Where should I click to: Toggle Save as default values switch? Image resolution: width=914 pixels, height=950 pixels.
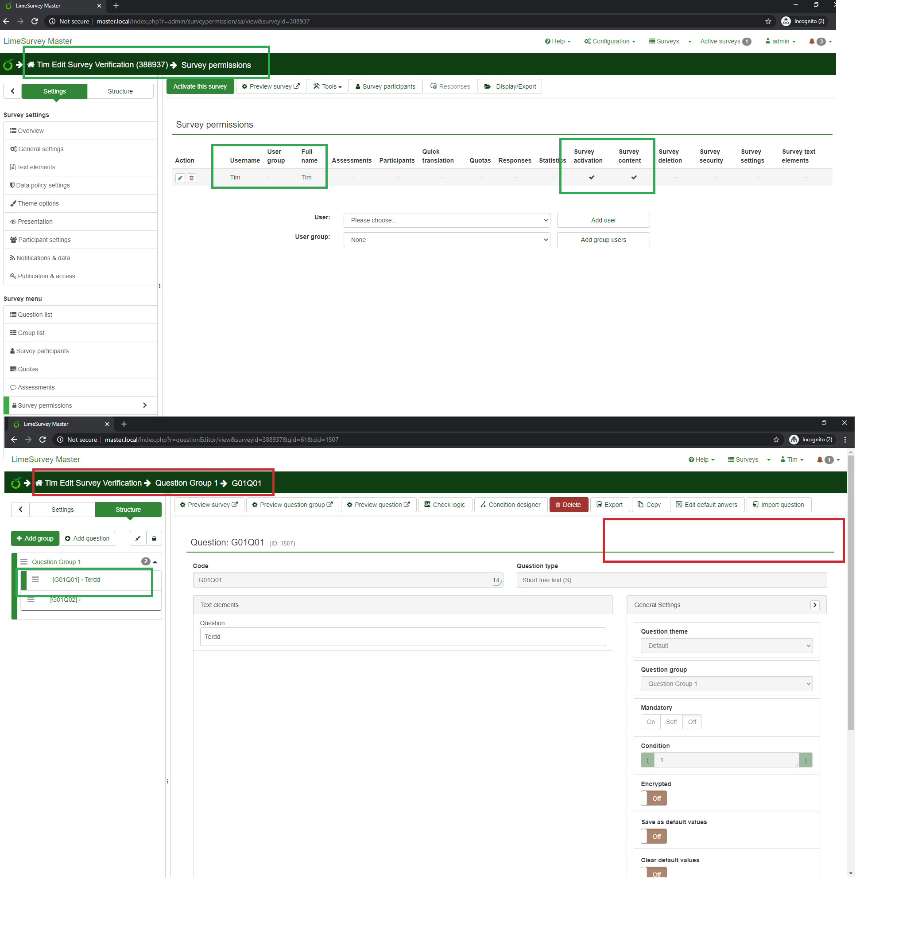pos(654,836)
